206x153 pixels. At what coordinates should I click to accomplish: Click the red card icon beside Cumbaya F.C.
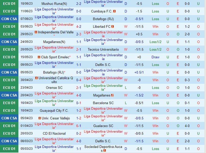(x=114, y=11)
